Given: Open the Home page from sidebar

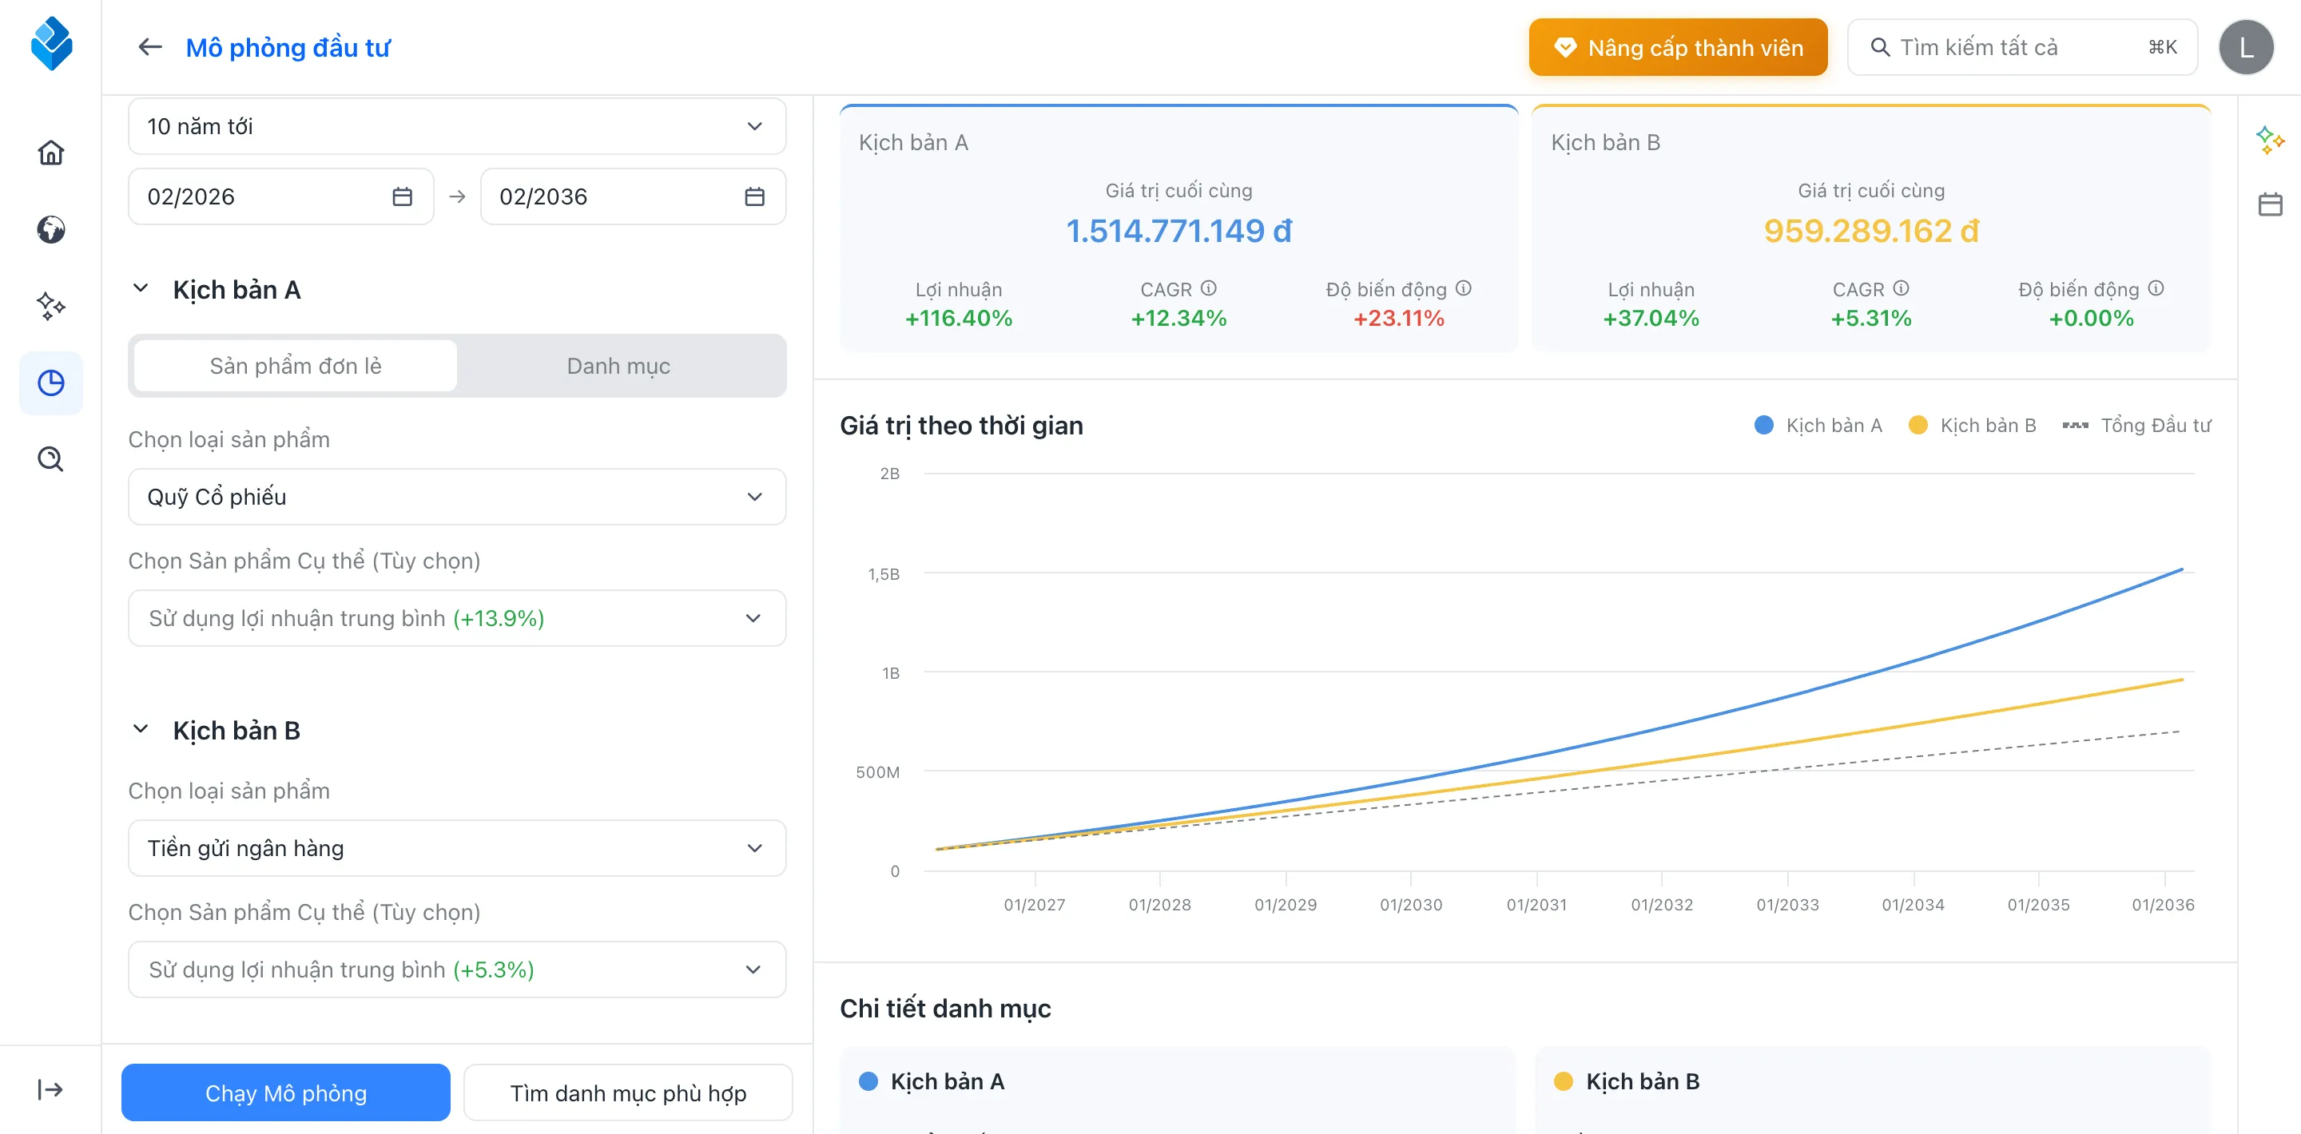Looking at the screenshot, I should [51, 153].
